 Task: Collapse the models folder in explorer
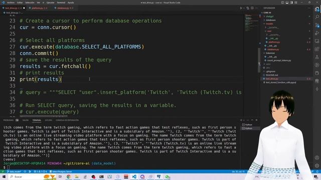pyautogui.click(x=269, y=23)
